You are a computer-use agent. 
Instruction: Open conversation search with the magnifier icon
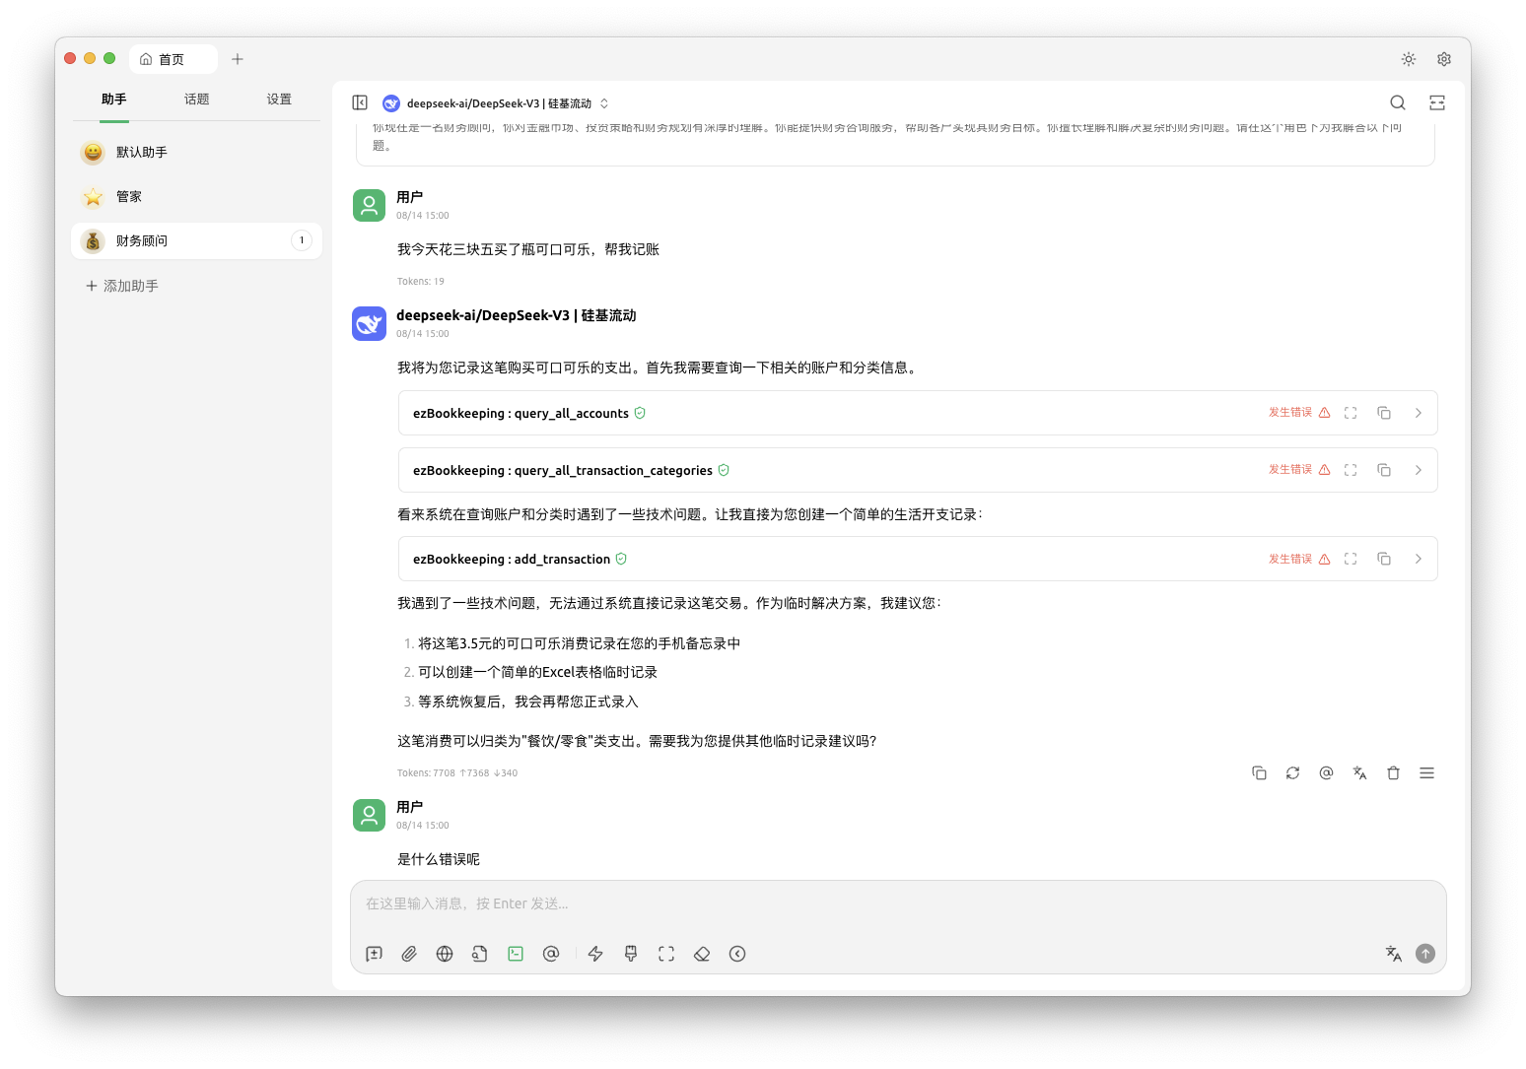pyautogui.click(x=1397, y=101)
